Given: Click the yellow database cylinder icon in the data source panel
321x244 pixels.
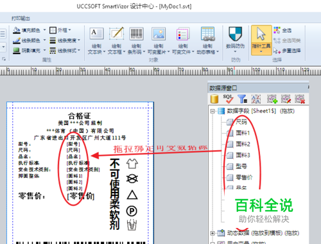Looking at the screenshot, I should coord(214,99).
